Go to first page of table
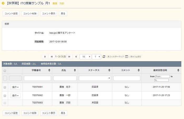184x119 pixels. tap(45, 57)
